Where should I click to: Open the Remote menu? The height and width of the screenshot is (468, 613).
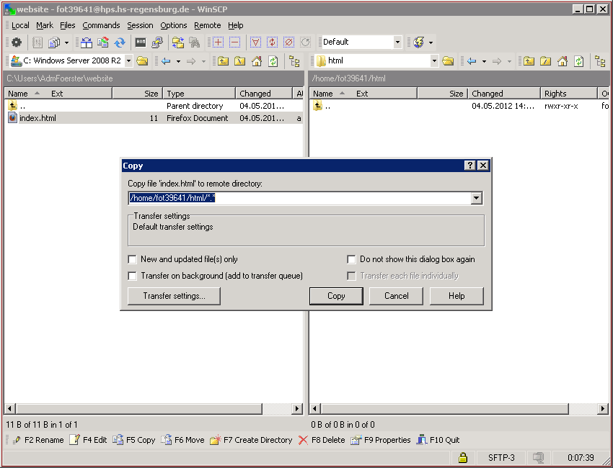tap(208, 25)
